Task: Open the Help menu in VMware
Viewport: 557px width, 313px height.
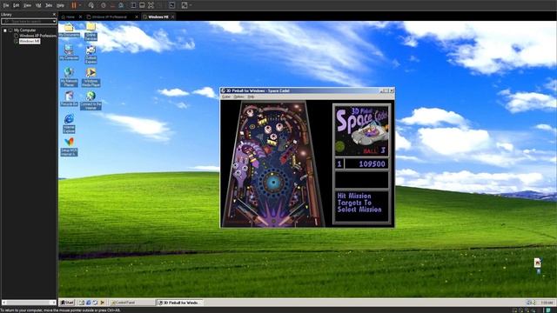Action: 60,5
